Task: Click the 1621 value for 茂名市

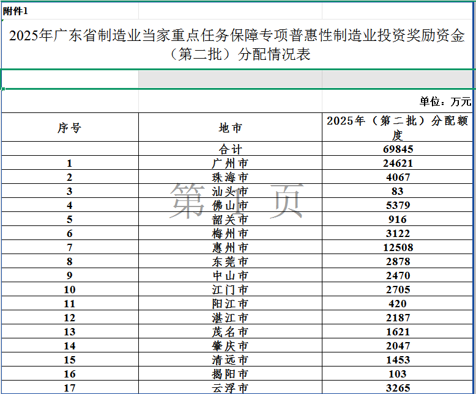Action: tap(398, 332)
